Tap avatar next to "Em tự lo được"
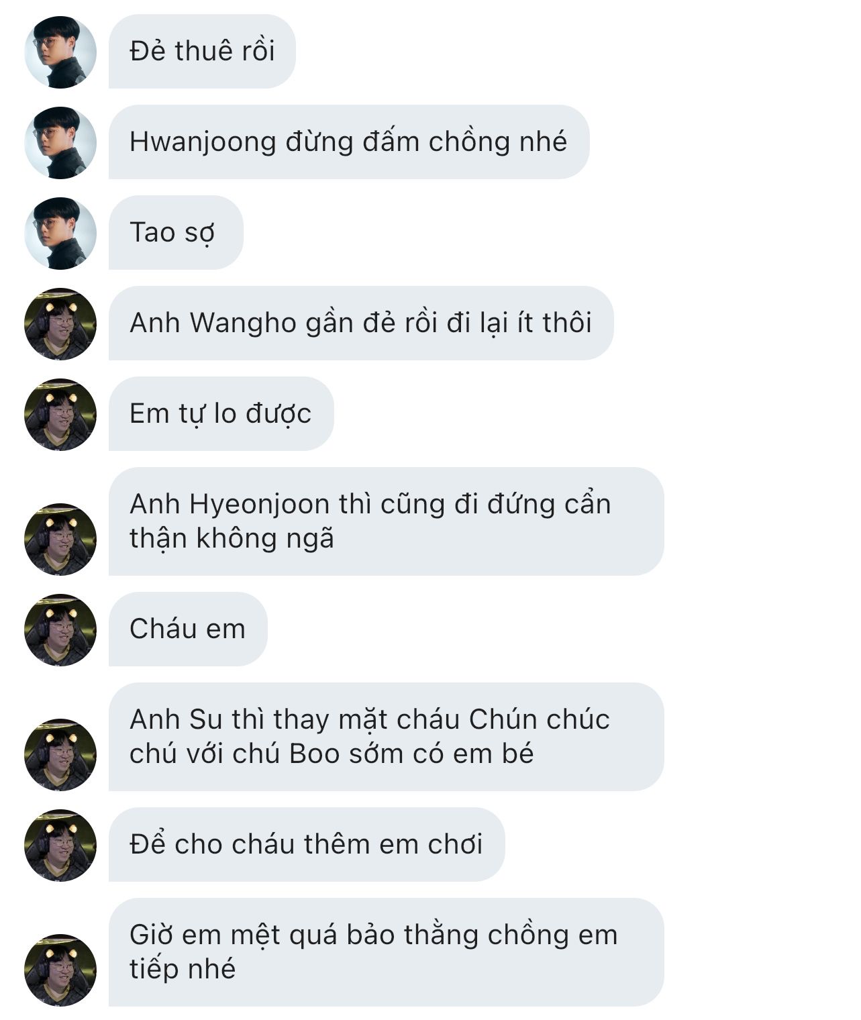Viewport: 861px width, 1020px height. point(60,415)
